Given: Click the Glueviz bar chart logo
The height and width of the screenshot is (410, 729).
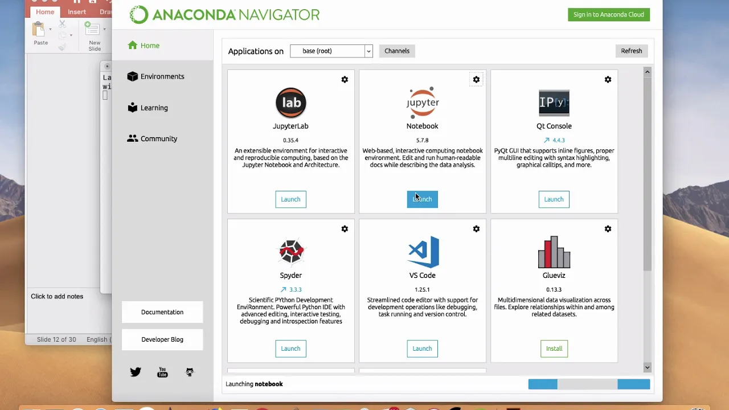Looking at the screenshot, I should coord(554,252).
